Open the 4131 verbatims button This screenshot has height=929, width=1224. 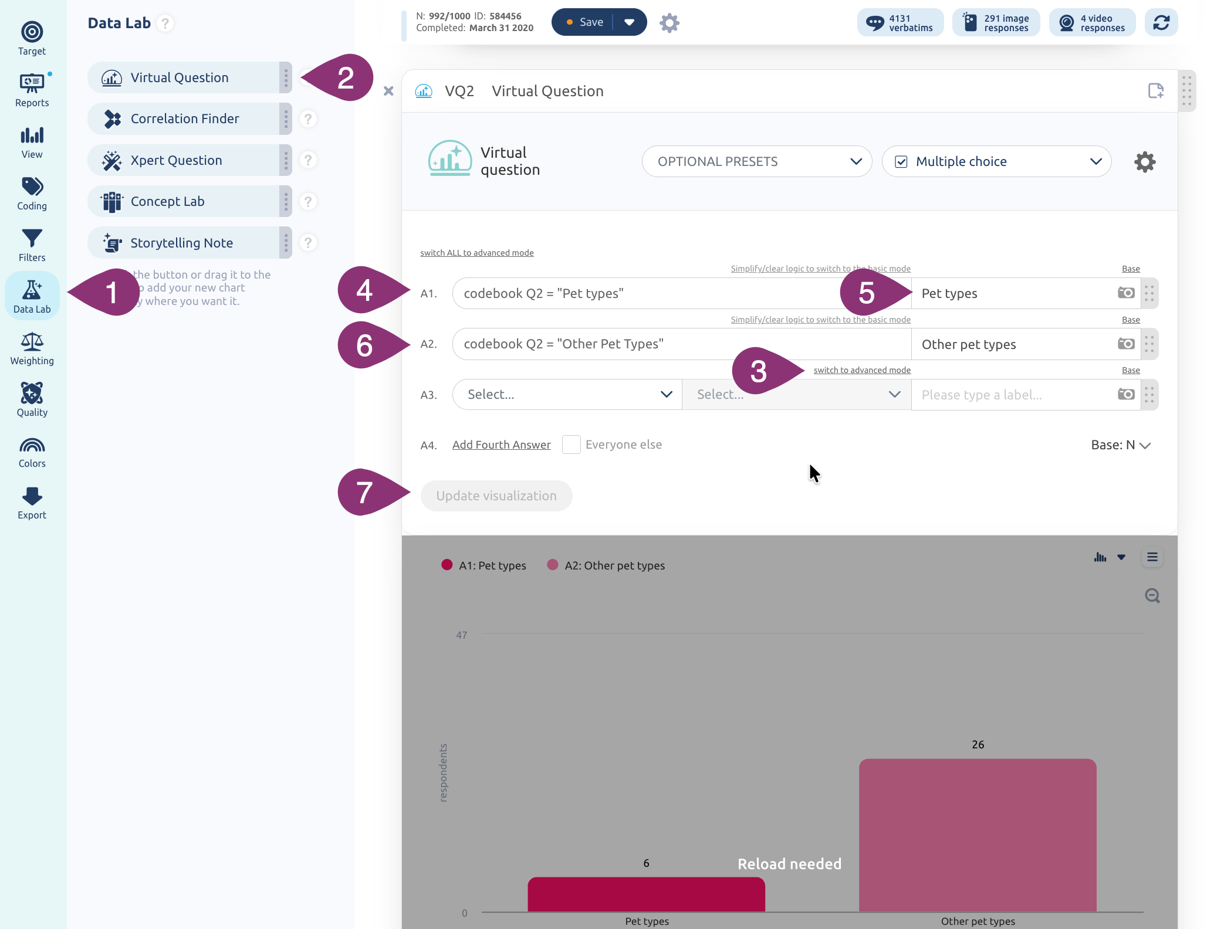pyautogui.click(x=900, y=23)
